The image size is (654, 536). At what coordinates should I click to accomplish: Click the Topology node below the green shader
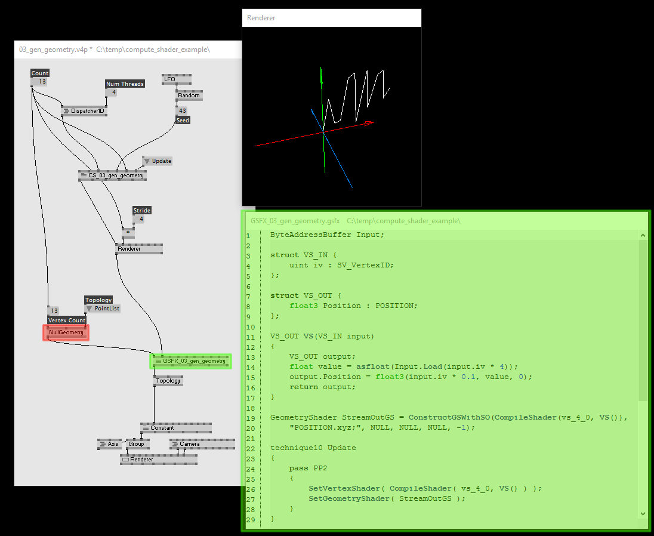pyautogui.click(x=168, y=381)
